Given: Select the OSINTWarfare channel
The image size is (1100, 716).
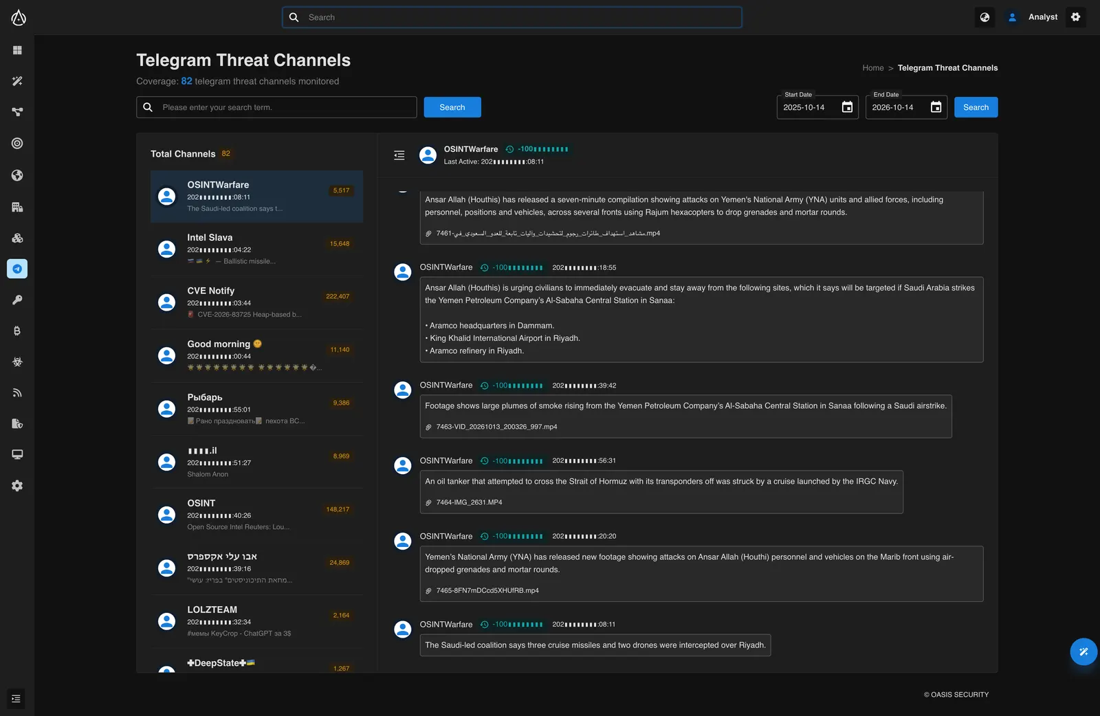Looking at the screenshot, I should point(256,197).
